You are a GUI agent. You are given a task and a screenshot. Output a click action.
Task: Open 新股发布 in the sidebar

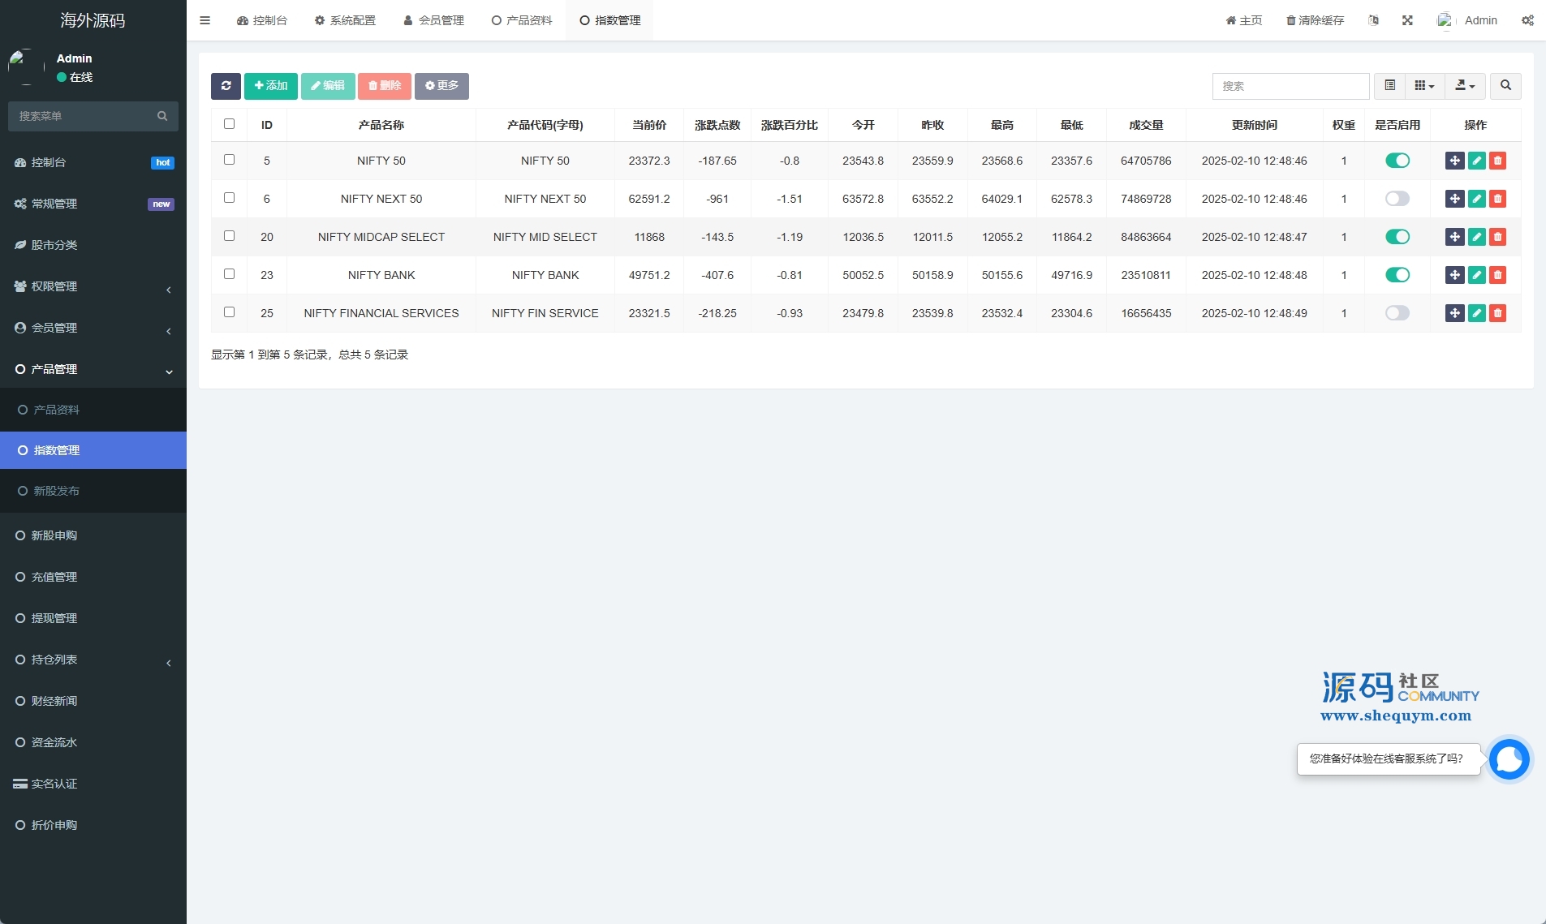click(93, 491)
